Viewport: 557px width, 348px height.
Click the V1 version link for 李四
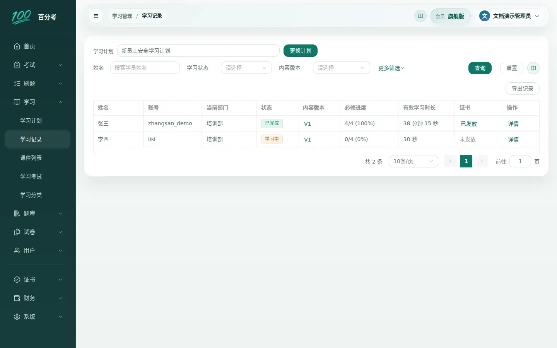308,140
